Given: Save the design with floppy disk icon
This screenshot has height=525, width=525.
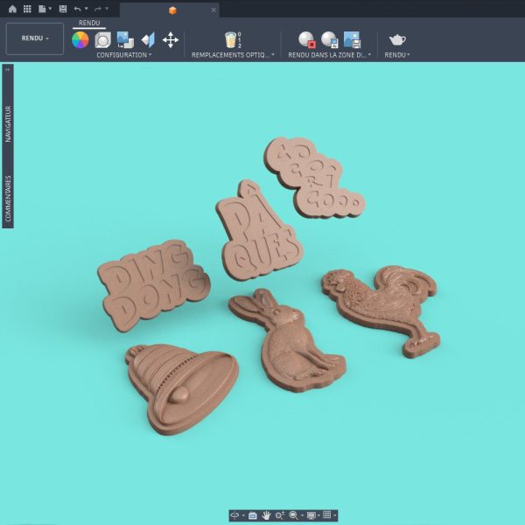Looking at the screenshot, I should (x=63, y=9).
